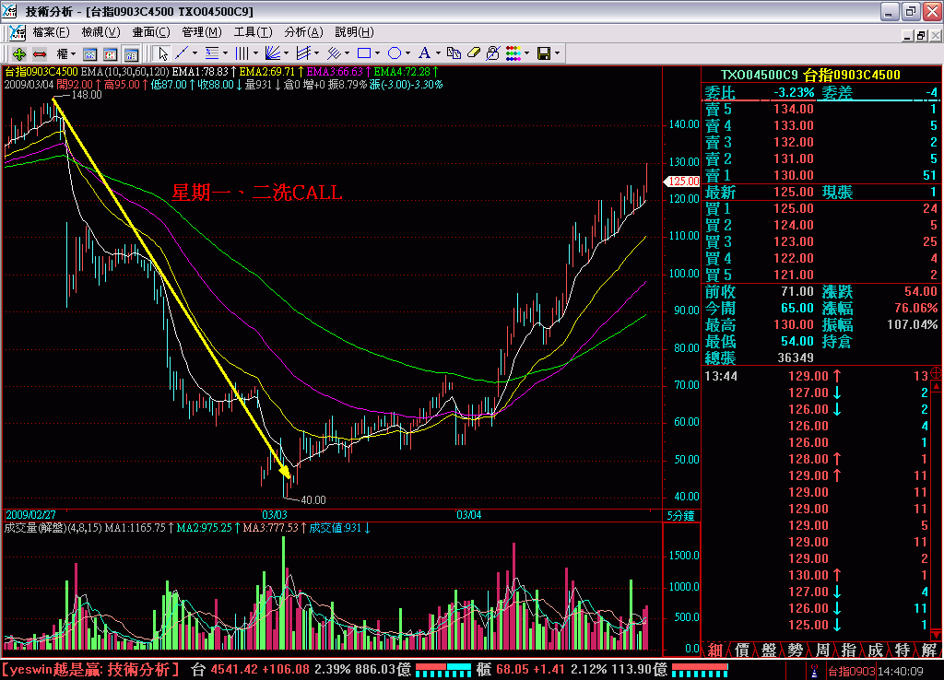This screenshot has width=944, height=680.
Task: Open the 檔案(F) menu
Action: (52, 32)
